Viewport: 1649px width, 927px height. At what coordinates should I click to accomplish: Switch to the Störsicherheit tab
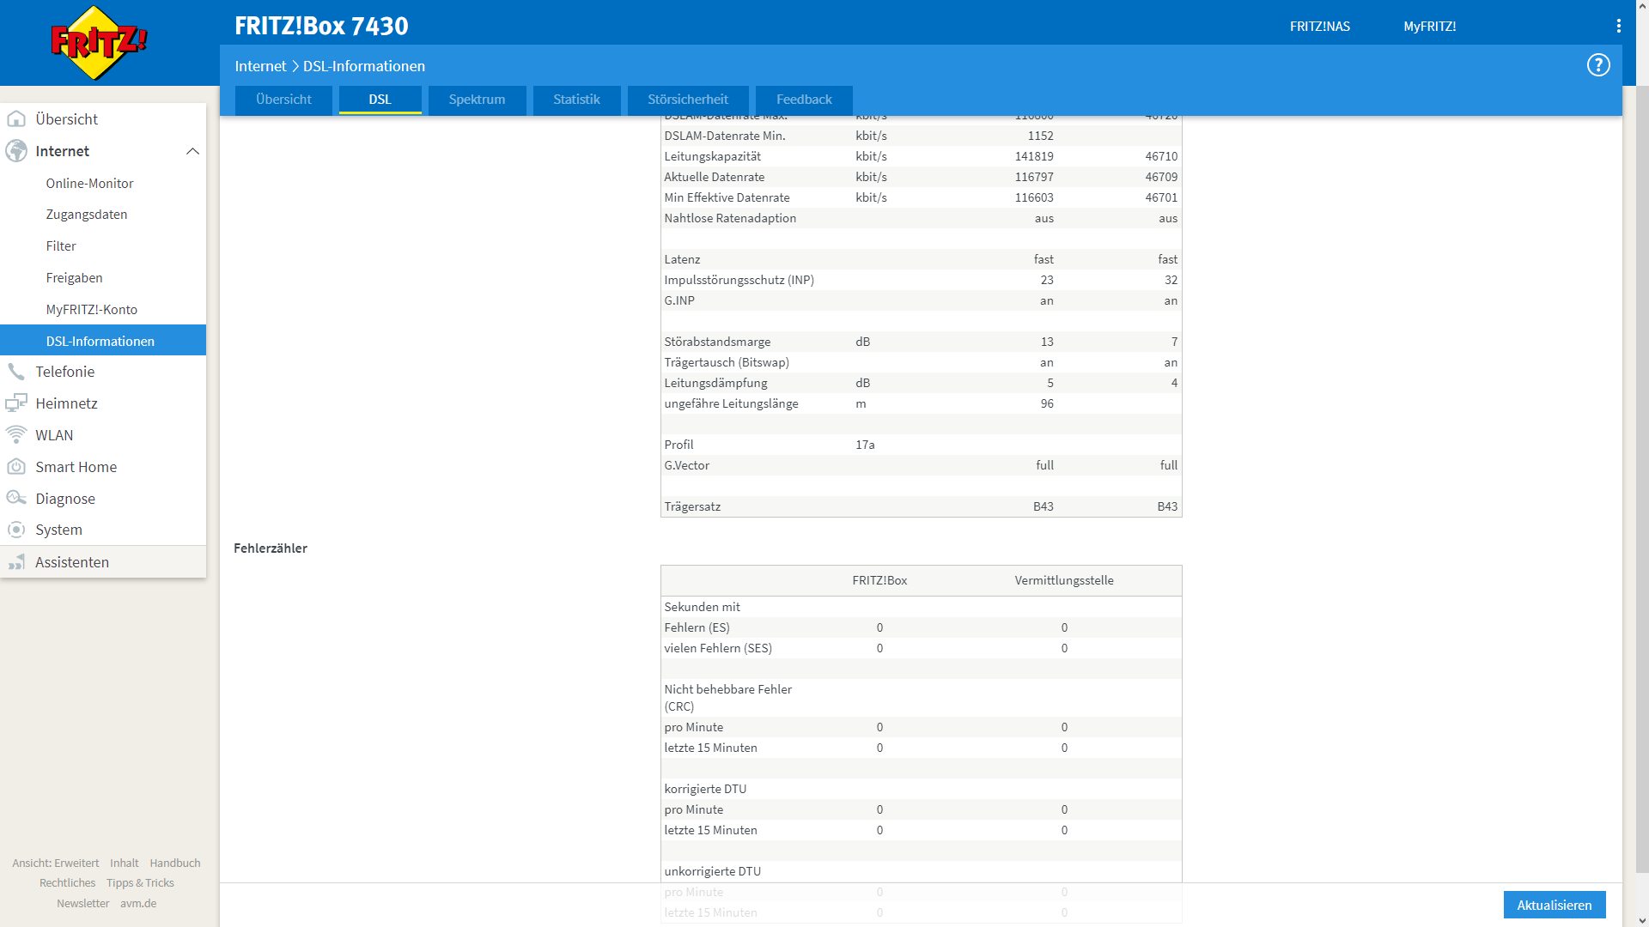pos(687,100)
